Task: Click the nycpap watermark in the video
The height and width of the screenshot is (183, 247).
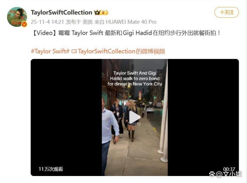Action: pos(135,124)
